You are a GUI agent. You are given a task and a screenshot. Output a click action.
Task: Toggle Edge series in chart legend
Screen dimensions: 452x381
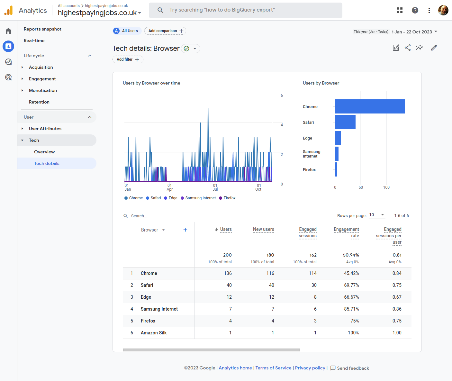pos(171,198)
